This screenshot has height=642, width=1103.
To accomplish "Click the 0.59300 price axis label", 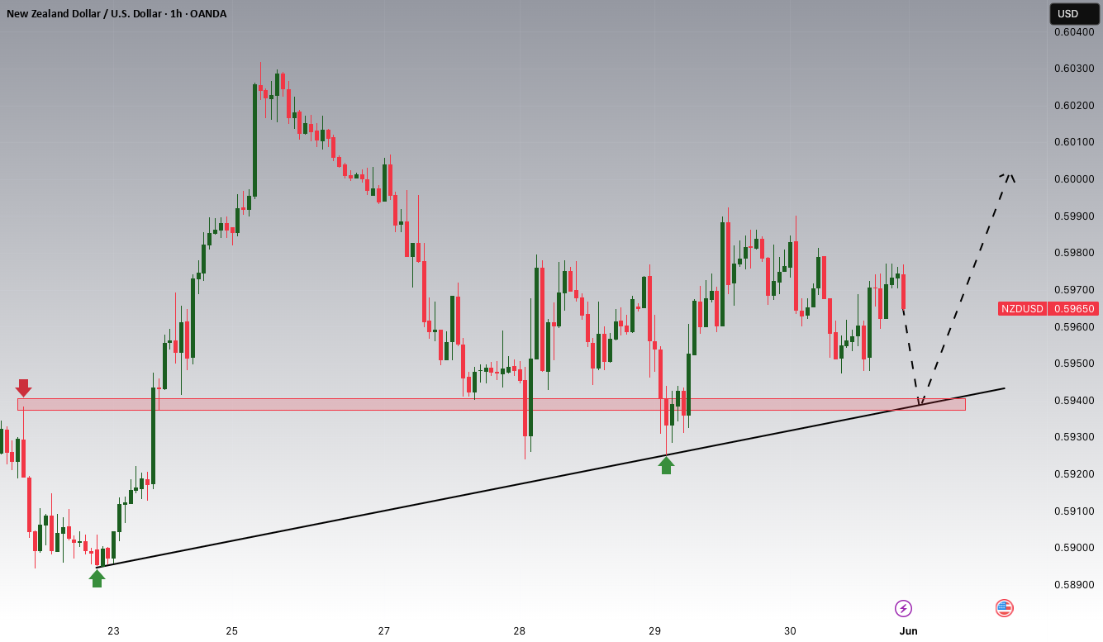I will click(1074, 437).
